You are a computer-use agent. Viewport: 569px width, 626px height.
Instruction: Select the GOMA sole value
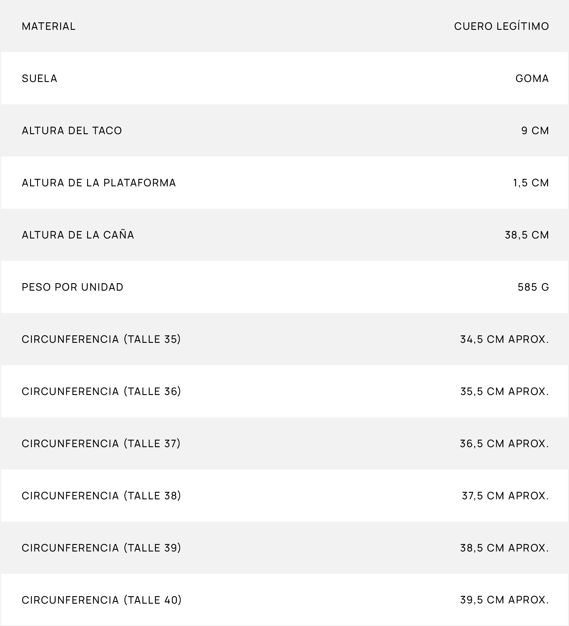(x=532, y=79)
